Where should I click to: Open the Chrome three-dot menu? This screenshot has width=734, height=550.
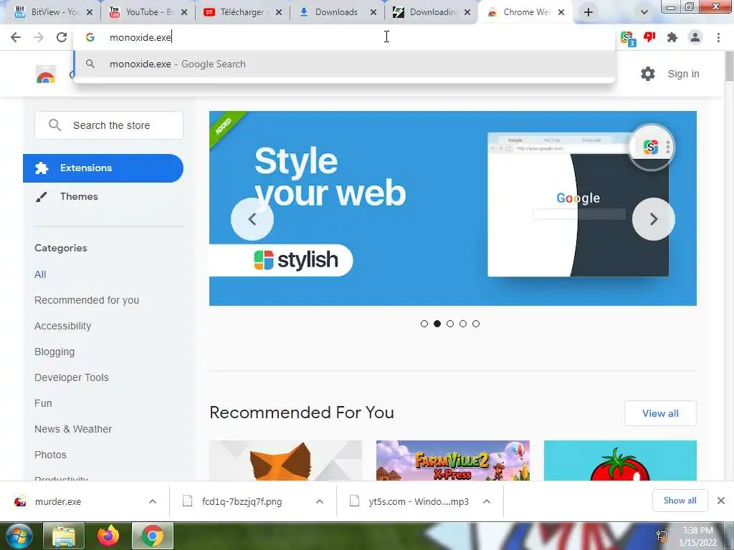[718, 37]
